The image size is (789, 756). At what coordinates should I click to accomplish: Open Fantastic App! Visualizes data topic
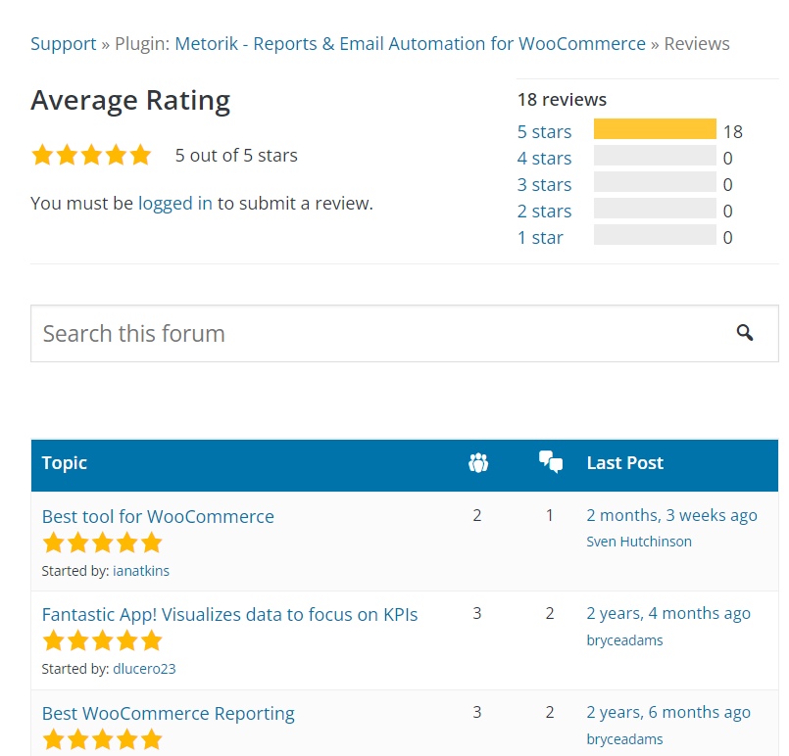229,615
